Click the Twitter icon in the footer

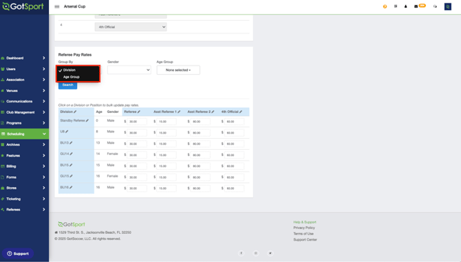click(x=270, y=253)
